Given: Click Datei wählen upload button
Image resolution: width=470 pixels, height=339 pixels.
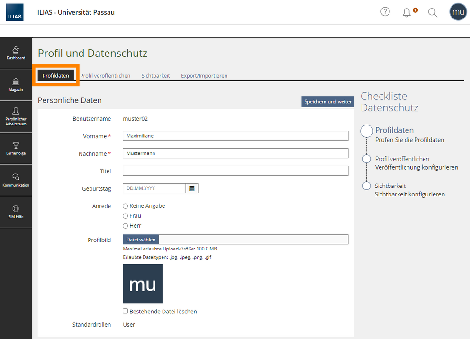Looking at the screenshot, I should tap(141, 240).
